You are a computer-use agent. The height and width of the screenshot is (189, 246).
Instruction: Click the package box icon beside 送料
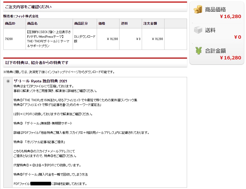[x=198, y=29]
